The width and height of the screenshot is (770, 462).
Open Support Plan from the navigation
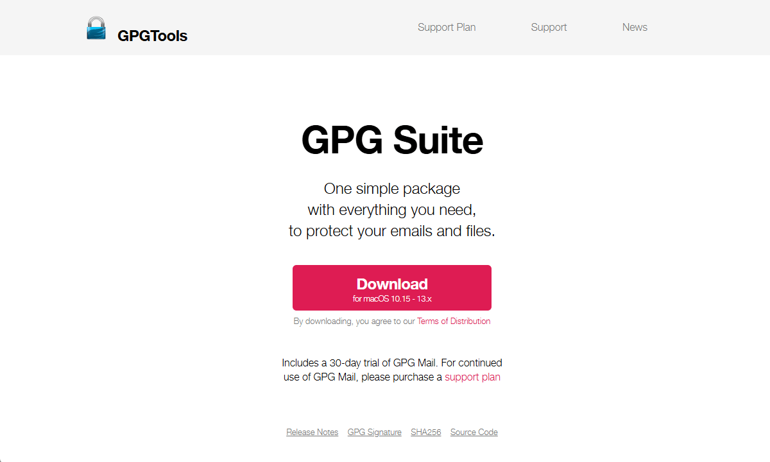click(x=447, y=27)
